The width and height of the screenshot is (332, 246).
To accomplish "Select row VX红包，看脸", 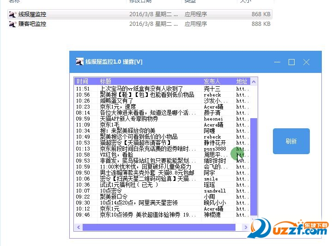I will coord(162,155).
